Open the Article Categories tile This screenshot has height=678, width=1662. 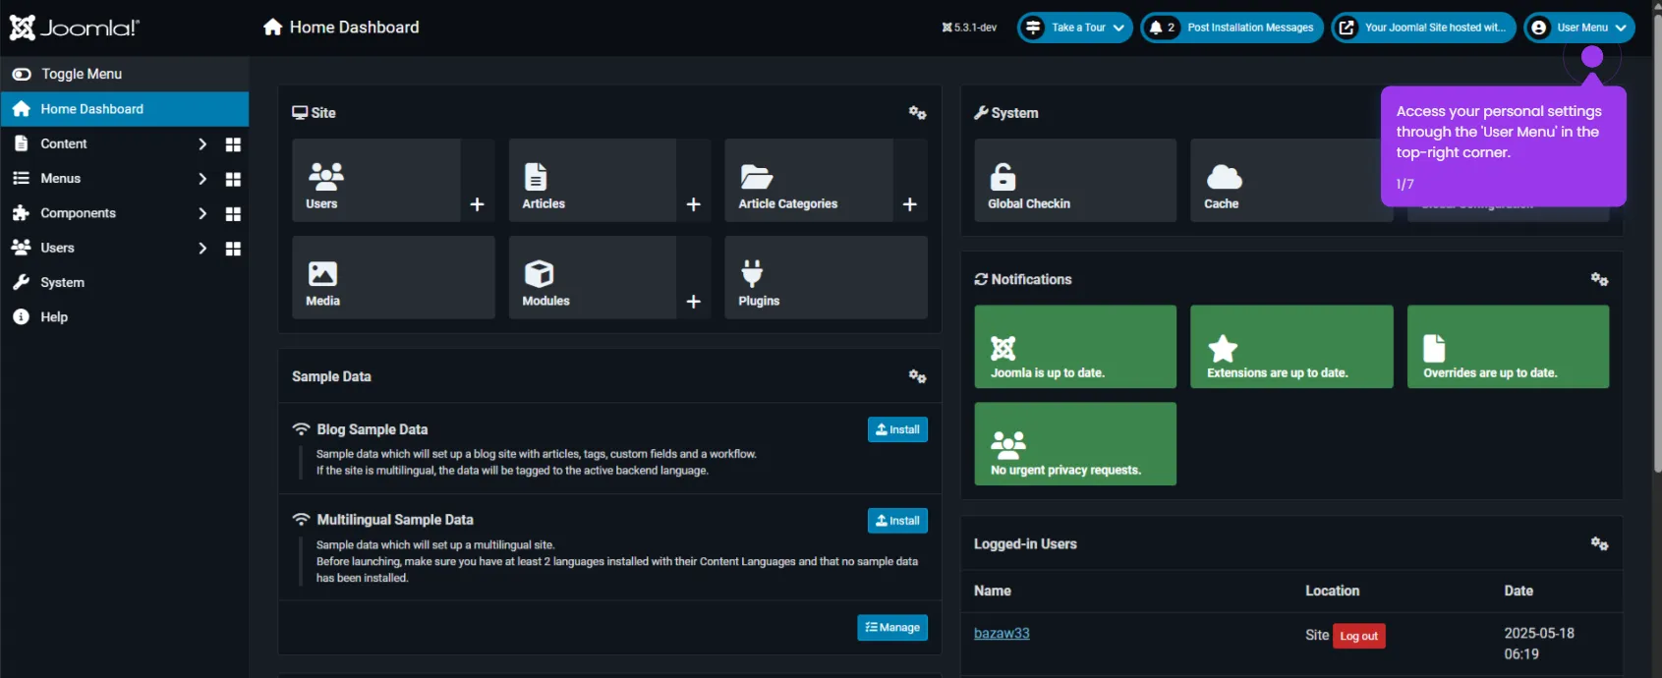tap(809, 180)
